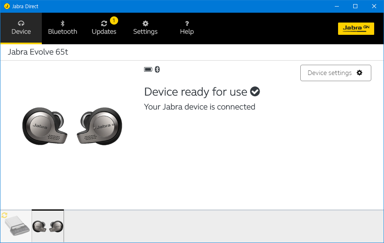Minimize the Jabra Direct window
Screen dimensions: 384x243
[x=337, y=7]
